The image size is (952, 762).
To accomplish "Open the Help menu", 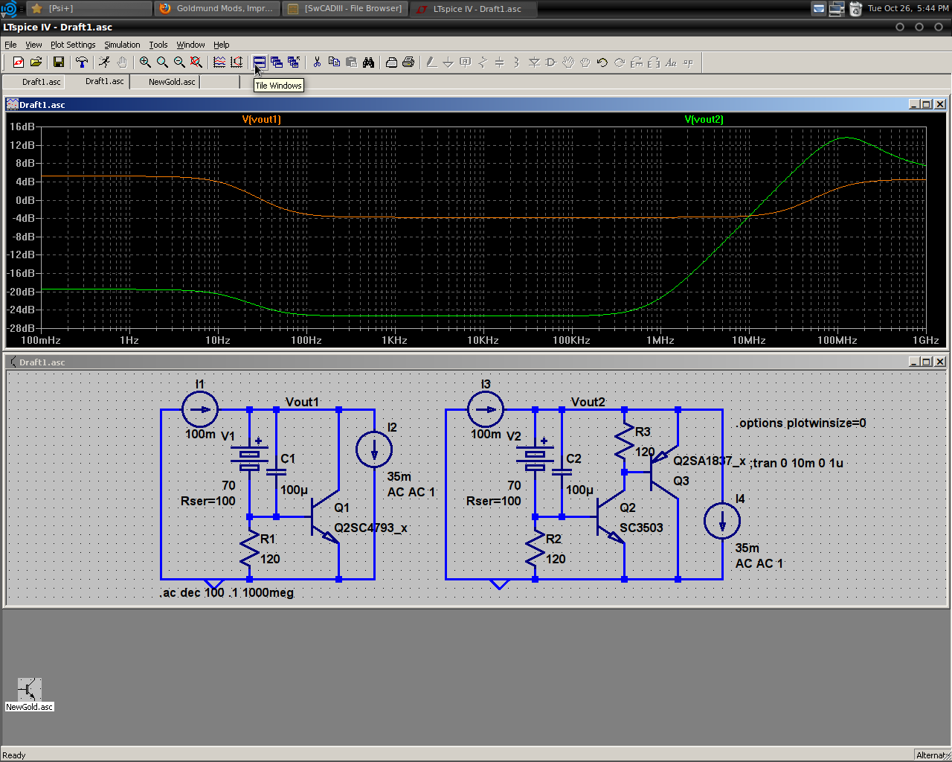I will pyautogui.click(x=221, y=45).
